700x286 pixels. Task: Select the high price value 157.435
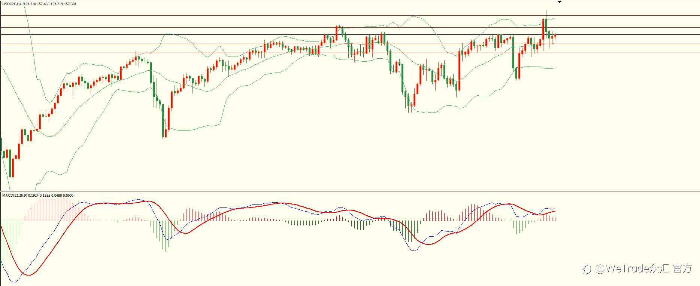click(43, 4)
